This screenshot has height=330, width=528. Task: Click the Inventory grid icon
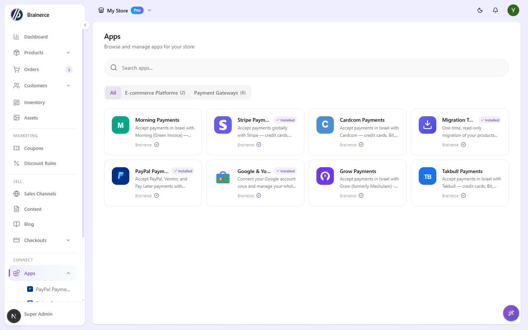[16, 102]
